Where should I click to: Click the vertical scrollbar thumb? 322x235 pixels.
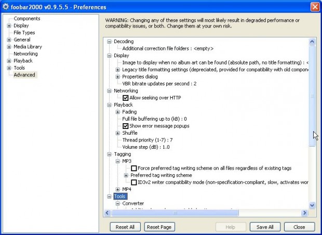click(x=312, y=96)
